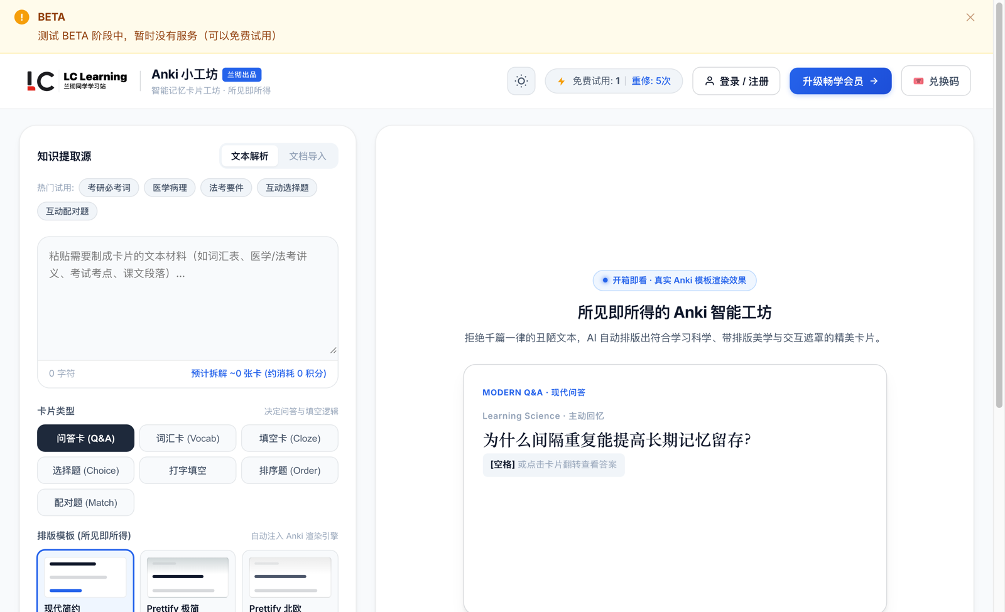Click 决定问答与填空逻辑 hint text
This screenshot has height=612, width=1005.
point(301,412)
